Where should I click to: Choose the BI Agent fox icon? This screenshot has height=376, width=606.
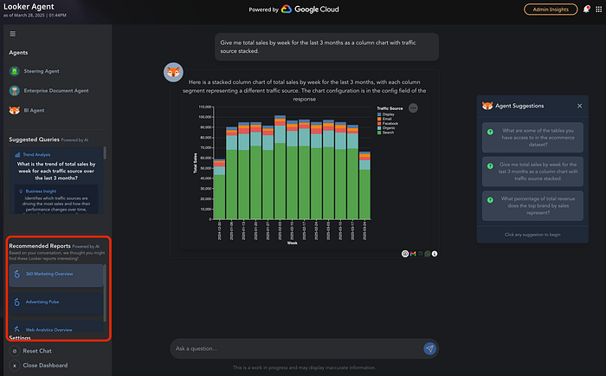pyautogui.click(x=15, y=110)
